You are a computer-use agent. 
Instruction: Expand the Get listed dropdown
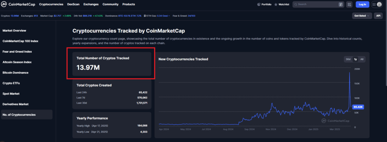(362, 16)
